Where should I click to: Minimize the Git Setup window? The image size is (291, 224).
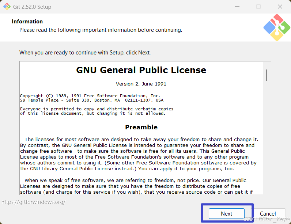(x=237, y=7)
